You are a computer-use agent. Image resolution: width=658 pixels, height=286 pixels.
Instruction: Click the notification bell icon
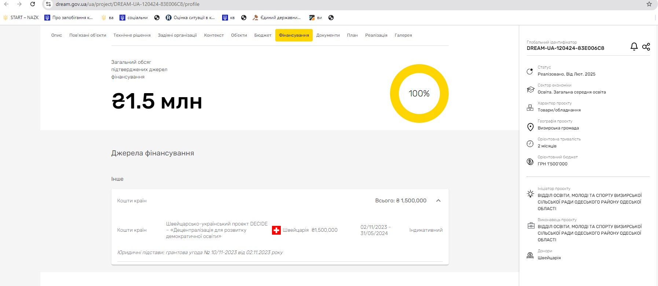634,47
